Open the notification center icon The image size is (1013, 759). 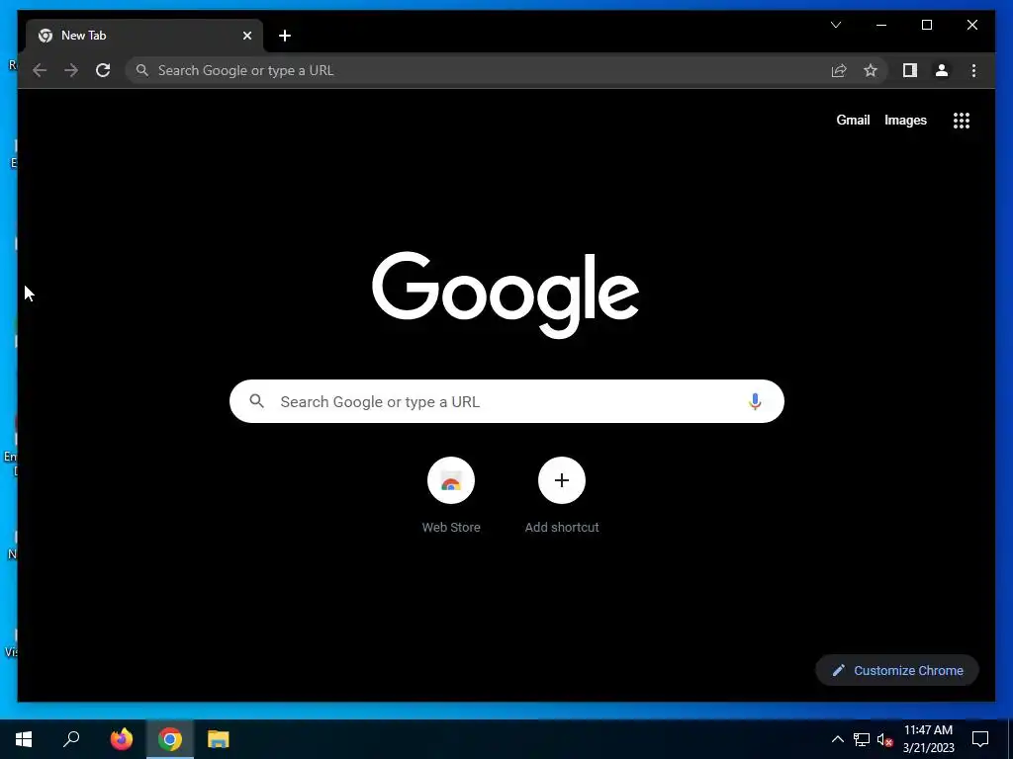click(980, 739)
